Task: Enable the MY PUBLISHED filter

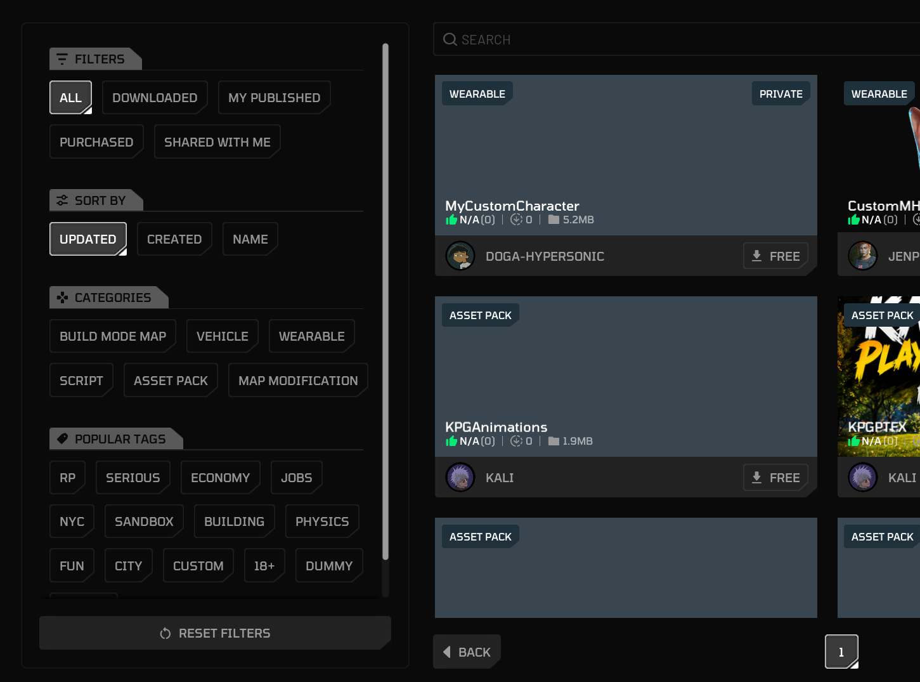Action: [x=274, y=98]
